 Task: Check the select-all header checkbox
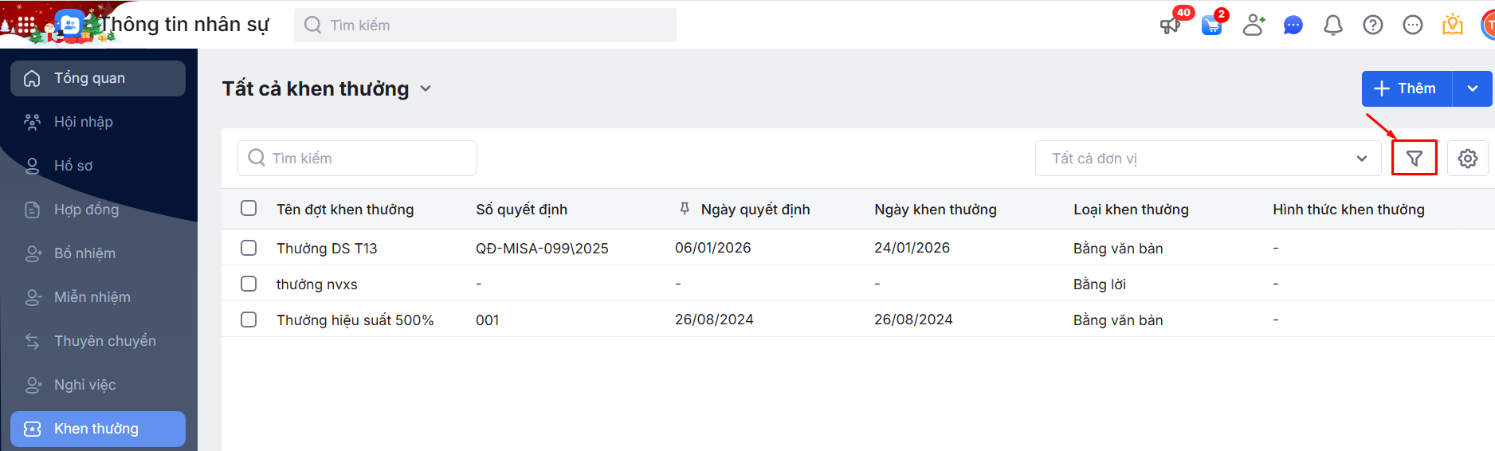(249, 208)
